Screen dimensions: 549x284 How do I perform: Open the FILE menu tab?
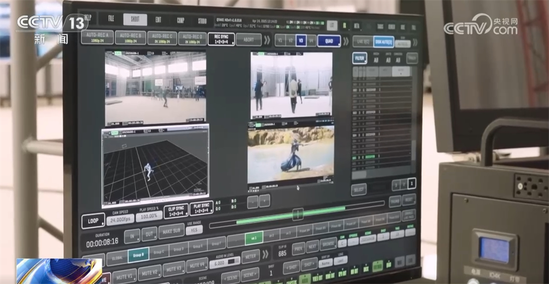tap(111, 19)
